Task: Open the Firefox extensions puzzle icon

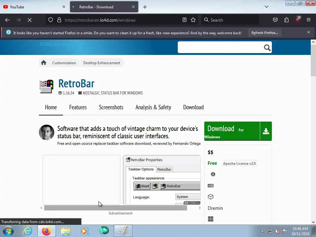Action: (287, 20)
